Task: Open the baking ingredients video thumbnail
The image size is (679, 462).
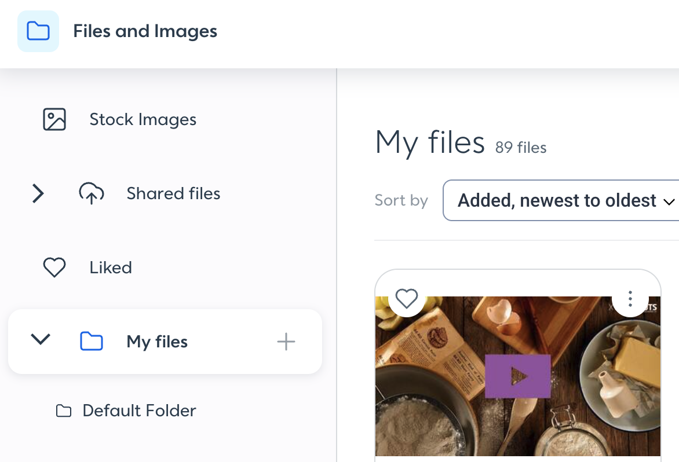Action: pos(518,376)
